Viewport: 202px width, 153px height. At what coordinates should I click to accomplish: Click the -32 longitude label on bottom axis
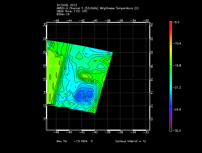click(146, 133)
